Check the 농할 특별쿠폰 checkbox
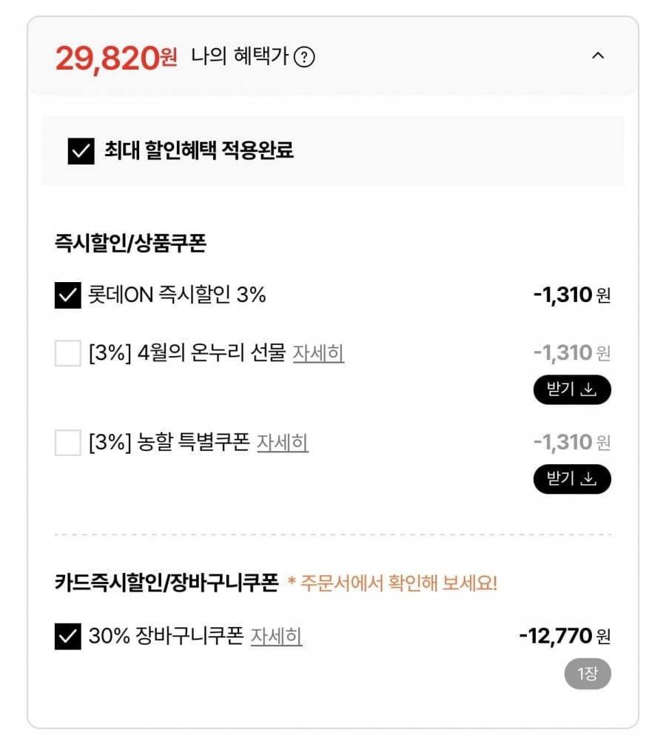Image resolution: width=666 pixels, height=753 pixels. tap(68, 443)
